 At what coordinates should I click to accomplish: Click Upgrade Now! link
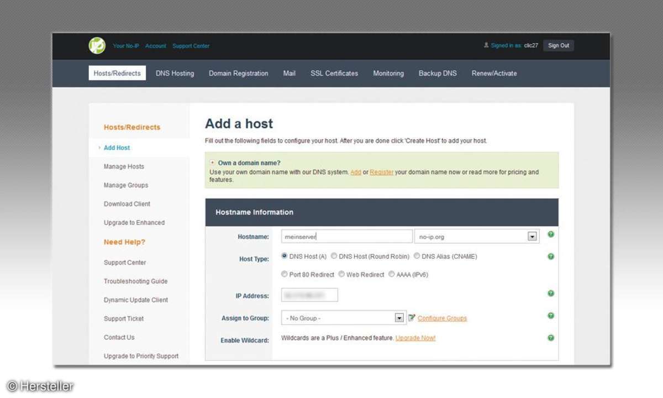(415, 338)
